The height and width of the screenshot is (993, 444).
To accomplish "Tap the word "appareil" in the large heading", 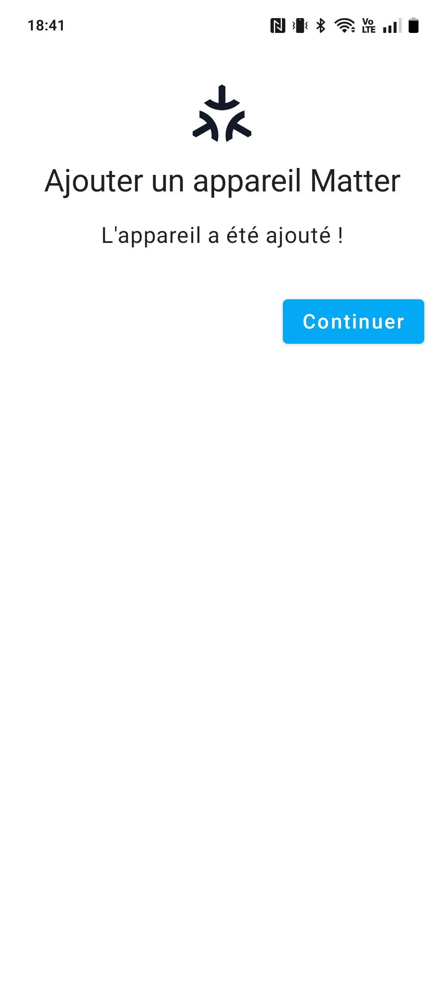I will coord(247,181).
